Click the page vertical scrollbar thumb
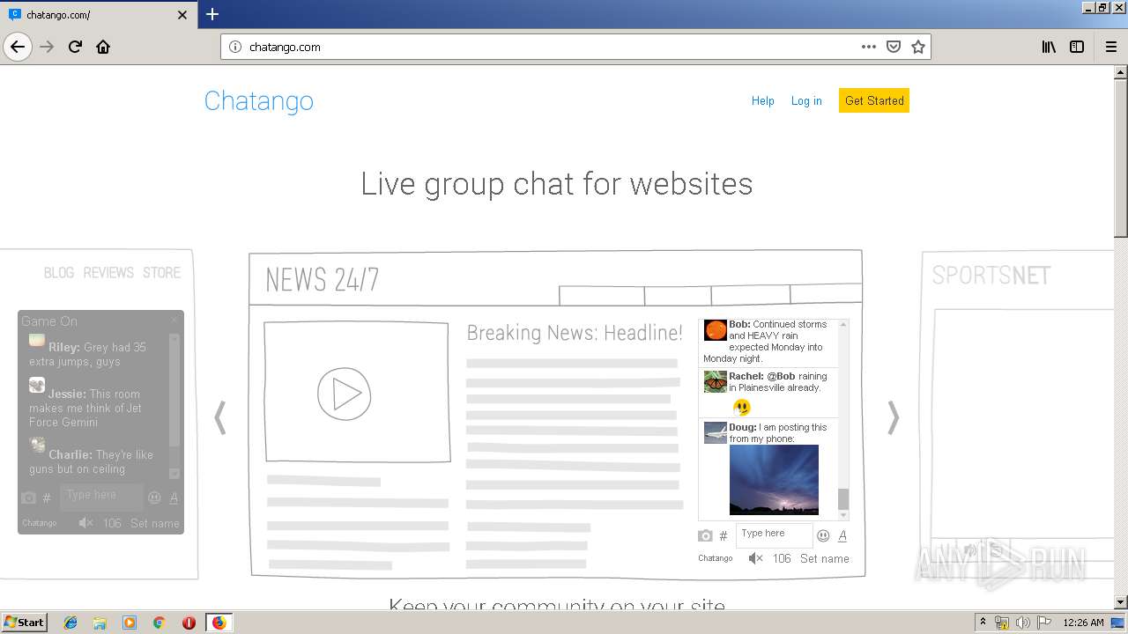The image size is (1128, 634). [1121, 158]
